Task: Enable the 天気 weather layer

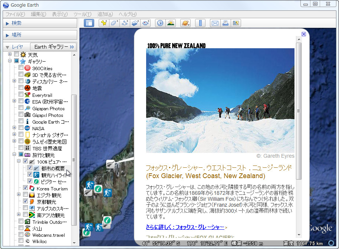Action: tap(16, 54)
